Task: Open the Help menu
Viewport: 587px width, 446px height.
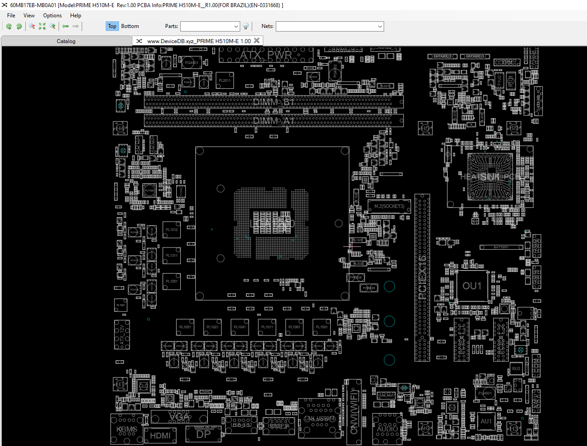Action: click(75, 16)
